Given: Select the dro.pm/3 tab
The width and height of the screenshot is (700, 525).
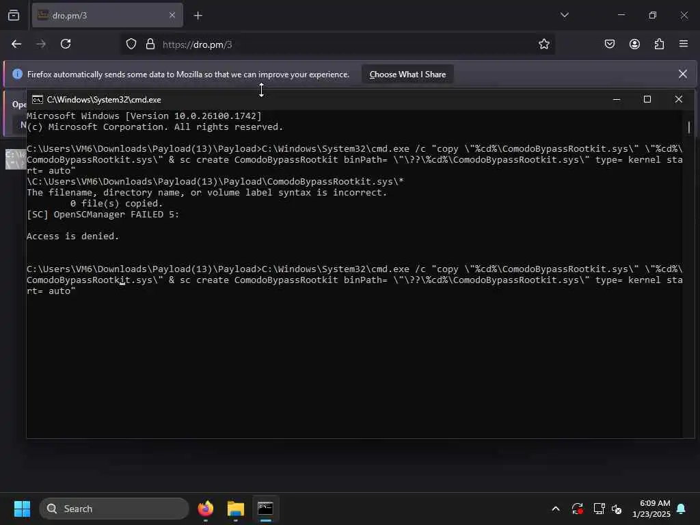Looking at the screenshot, I should click(x=107, y=15).
